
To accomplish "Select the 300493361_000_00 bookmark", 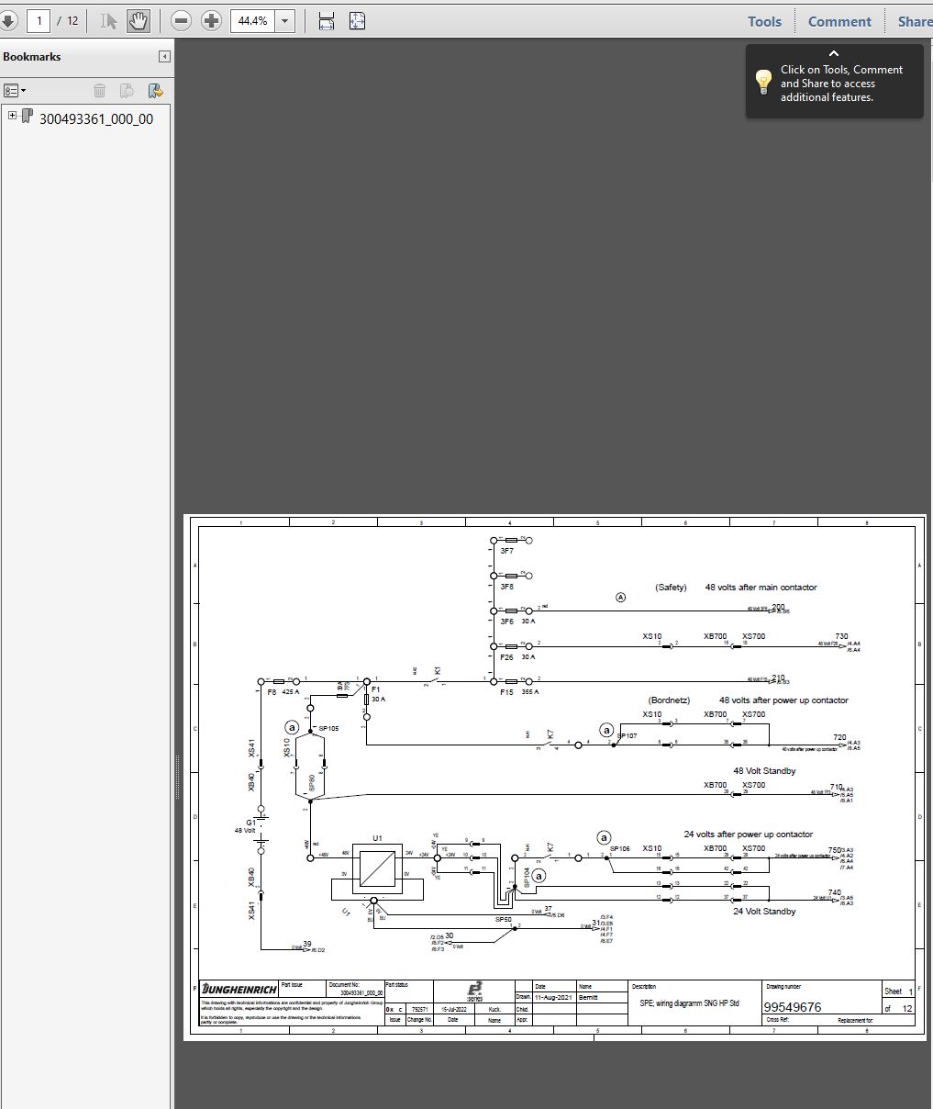I will 96,118.
